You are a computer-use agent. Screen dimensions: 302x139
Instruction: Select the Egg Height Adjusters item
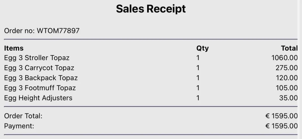[38, 98]
